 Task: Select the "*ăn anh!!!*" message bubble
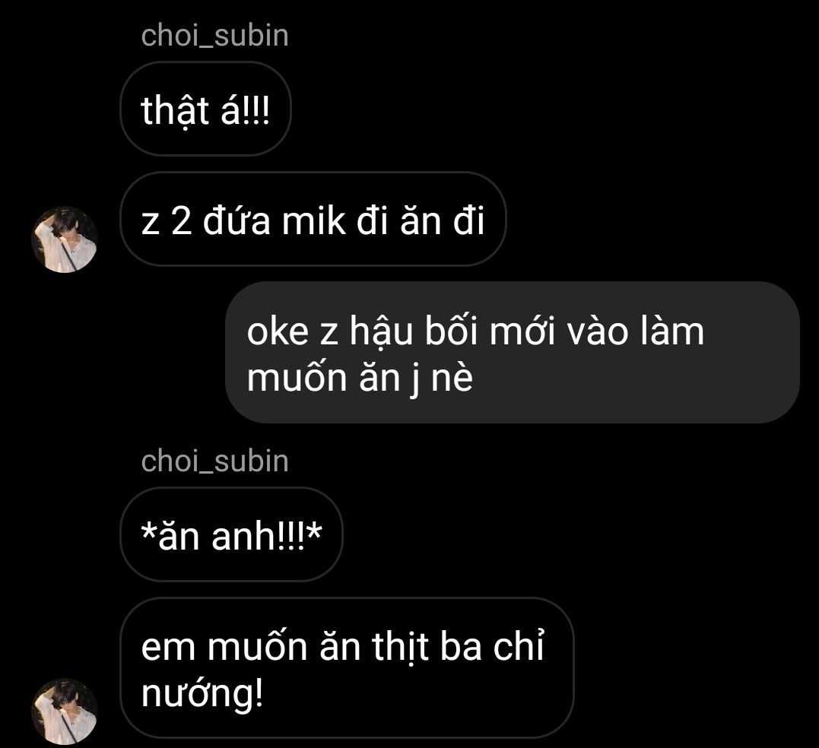tap(231, 534)
